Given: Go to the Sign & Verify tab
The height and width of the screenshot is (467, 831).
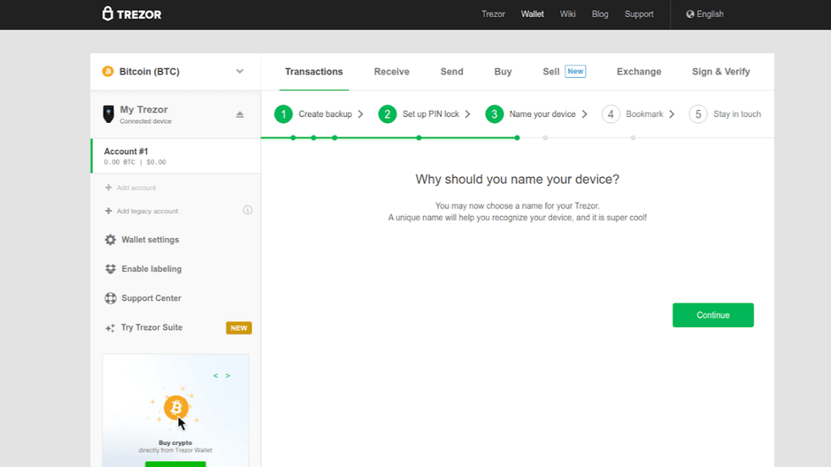Looking at the screenshot, I should [720, 72].
